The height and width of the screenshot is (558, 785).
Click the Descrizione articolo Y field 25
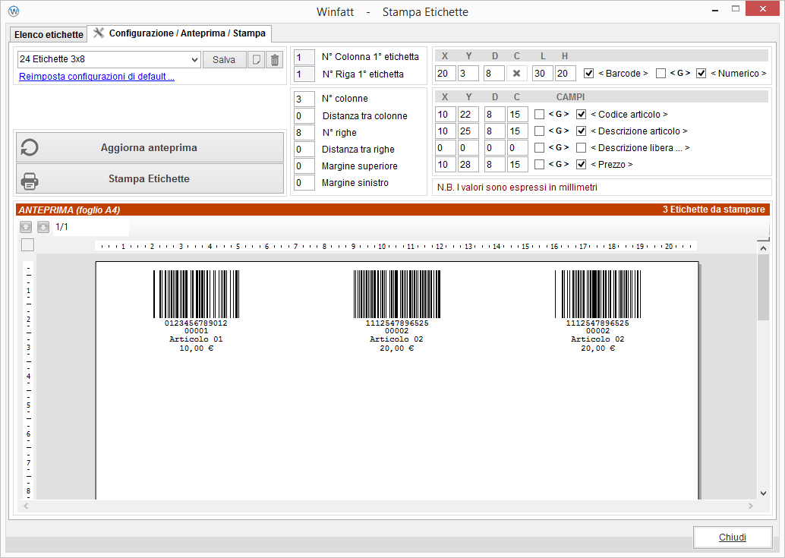point(468,131)
